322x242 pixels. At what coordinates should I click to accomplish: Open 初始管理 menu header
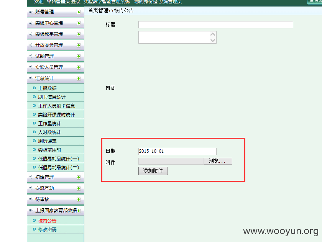point(56,177)
